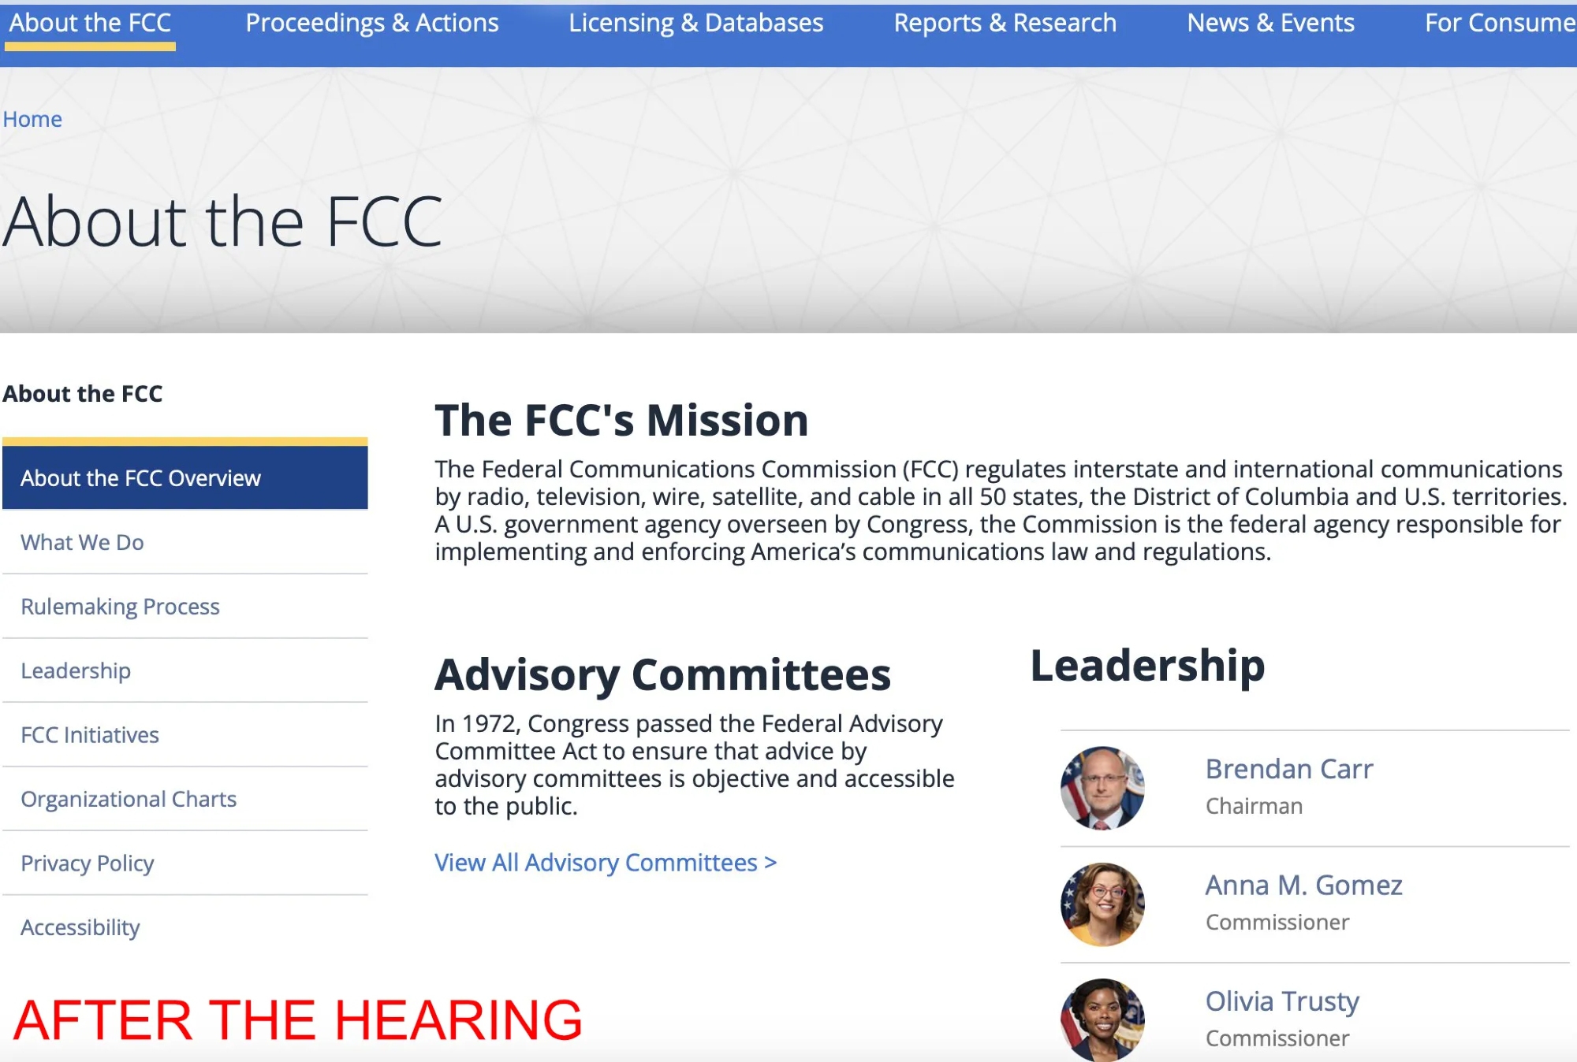Click View All Advisory Committees link

606,863
